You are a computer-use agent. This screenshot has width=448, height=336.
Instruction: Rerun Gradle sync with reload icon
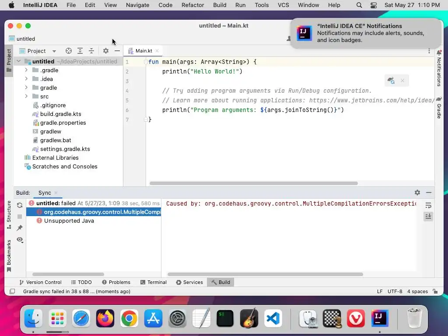[x=20, y=205]
